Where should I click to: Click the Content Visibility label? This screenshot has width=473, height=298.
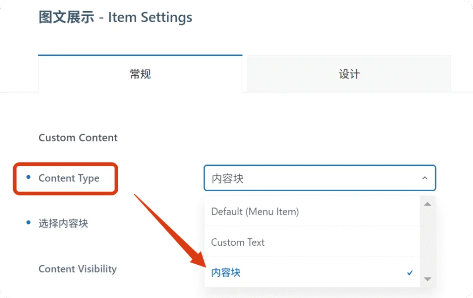pyautogui.click(x=78, y=269)
